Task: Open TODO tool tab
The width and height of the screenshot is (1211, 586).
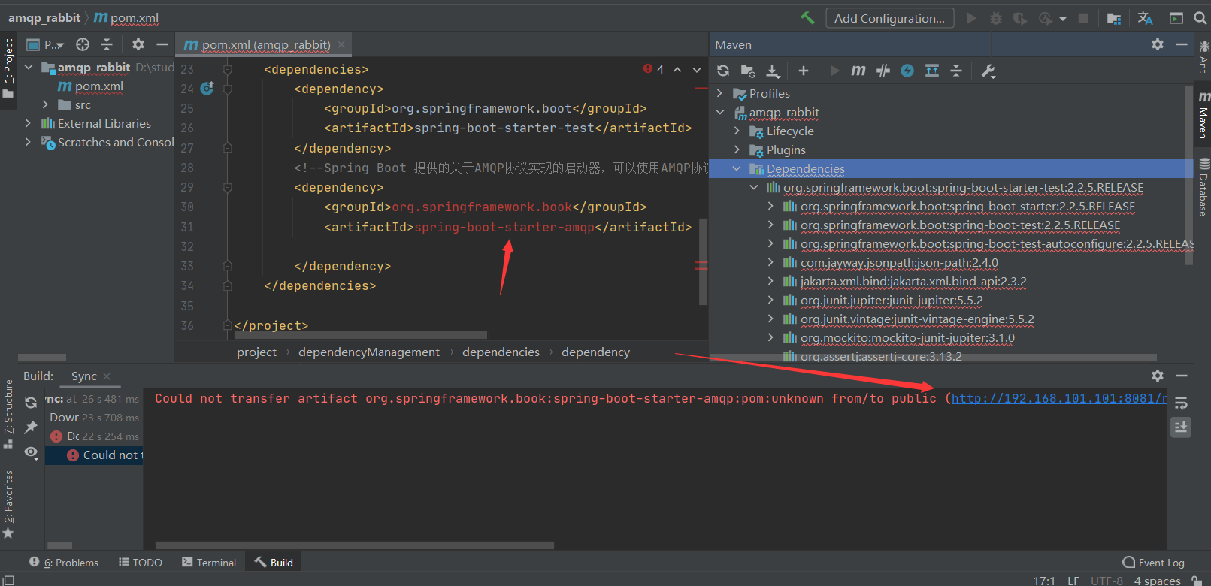Action: point(141,563)
